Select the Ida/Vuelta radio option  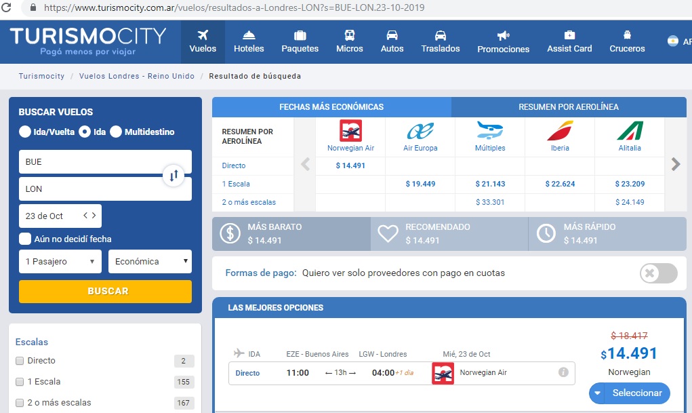(25, 132)
